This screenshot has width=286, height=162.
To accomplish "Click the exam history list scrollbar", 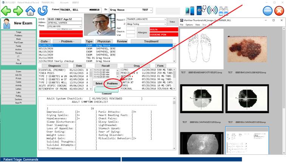I will coord(174,53).
